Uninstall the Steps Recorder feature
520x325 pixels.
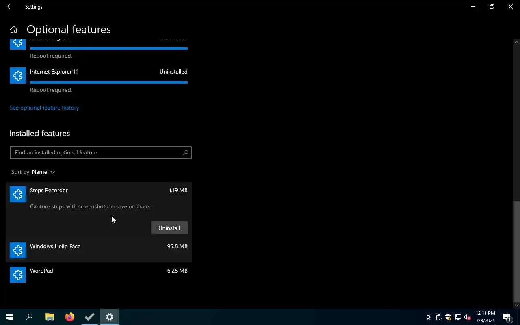point(169,228)
